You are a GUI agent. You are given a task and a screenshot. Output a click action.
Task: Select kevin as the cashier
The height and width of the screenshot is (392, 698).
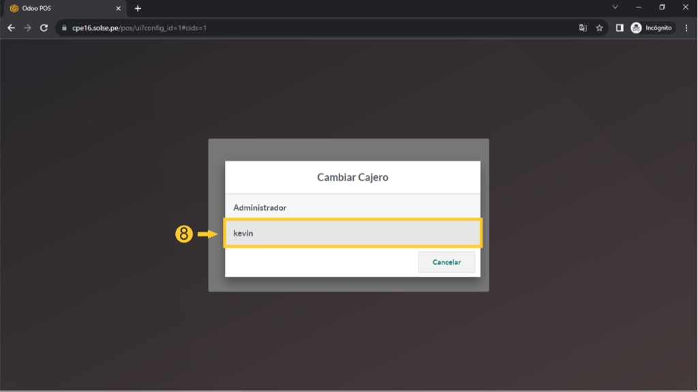pos(352,233)
